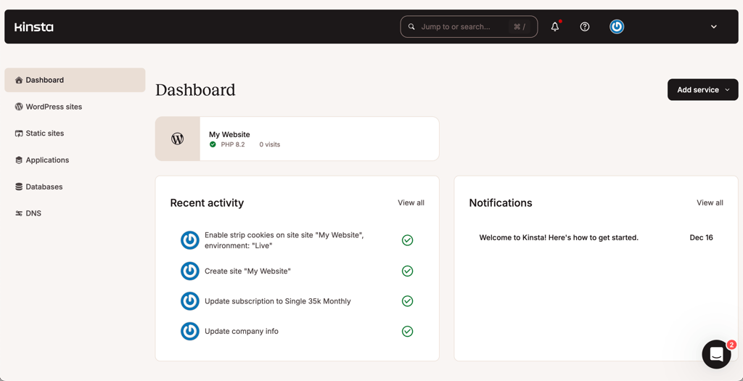Click the DNS sidebar icon

[19, 213]
